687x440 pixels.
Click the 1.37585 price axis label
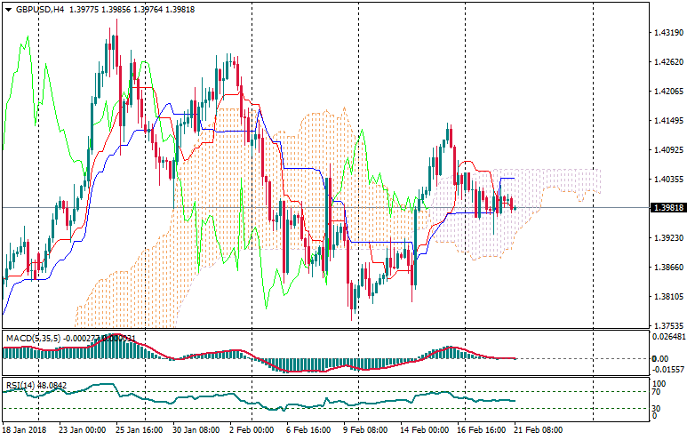667,325
